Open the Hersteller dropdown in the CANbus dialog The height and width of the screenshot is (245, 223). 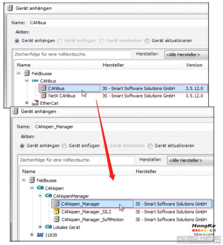[x=186, y=55]
